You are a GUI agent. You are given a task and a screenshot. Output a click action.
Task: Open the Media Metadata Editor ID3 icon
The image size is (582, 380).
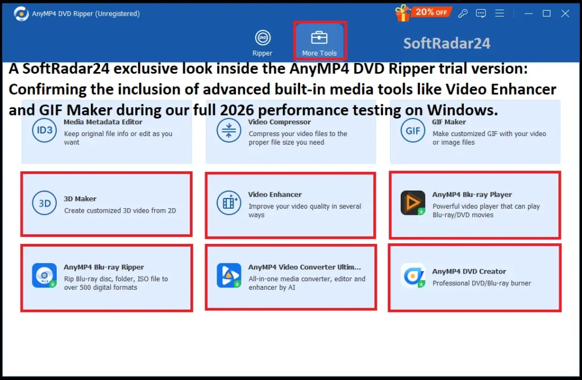tap(44, 130)
